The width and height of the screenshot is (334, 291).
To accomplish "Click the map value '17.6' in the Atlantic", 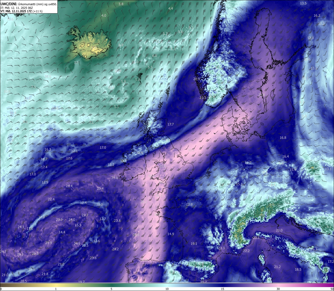I will coord(69,158).
